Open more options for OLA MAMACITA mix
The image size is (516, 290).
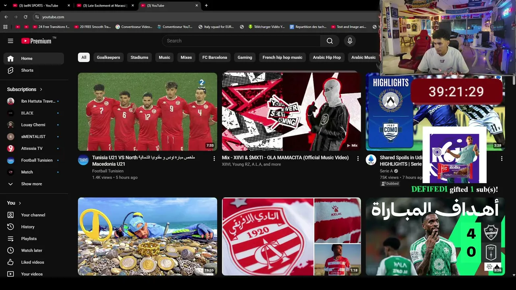(x=358, y=159)
